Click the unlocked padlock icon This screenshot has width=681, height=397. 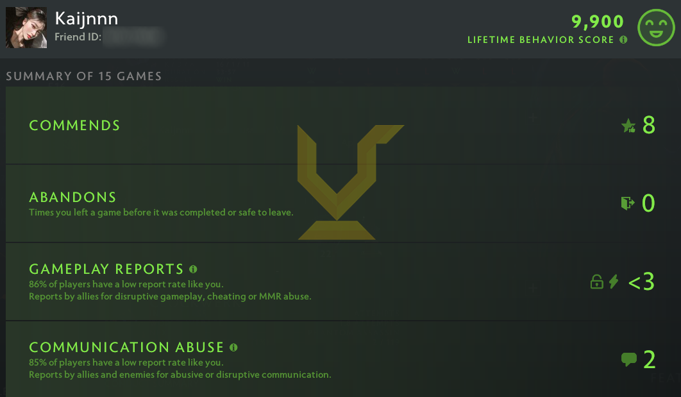(x=597, y=282)
